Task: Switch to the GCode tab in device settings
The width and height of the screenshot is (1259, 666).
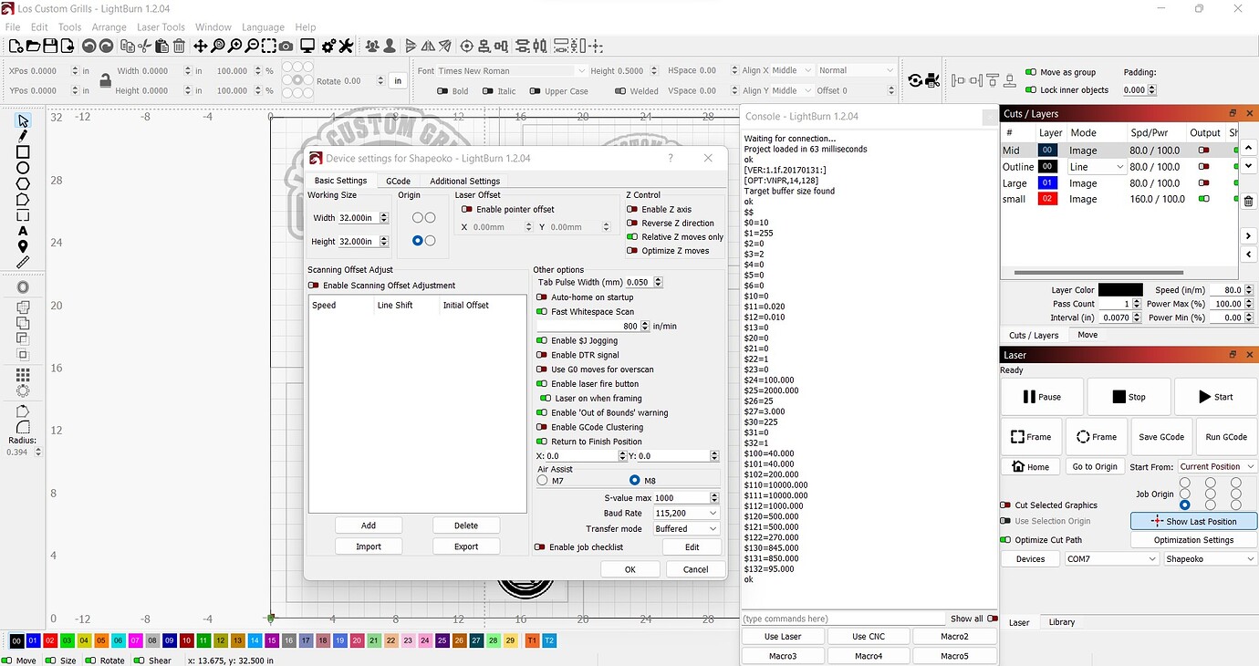Action: [398, 180]
